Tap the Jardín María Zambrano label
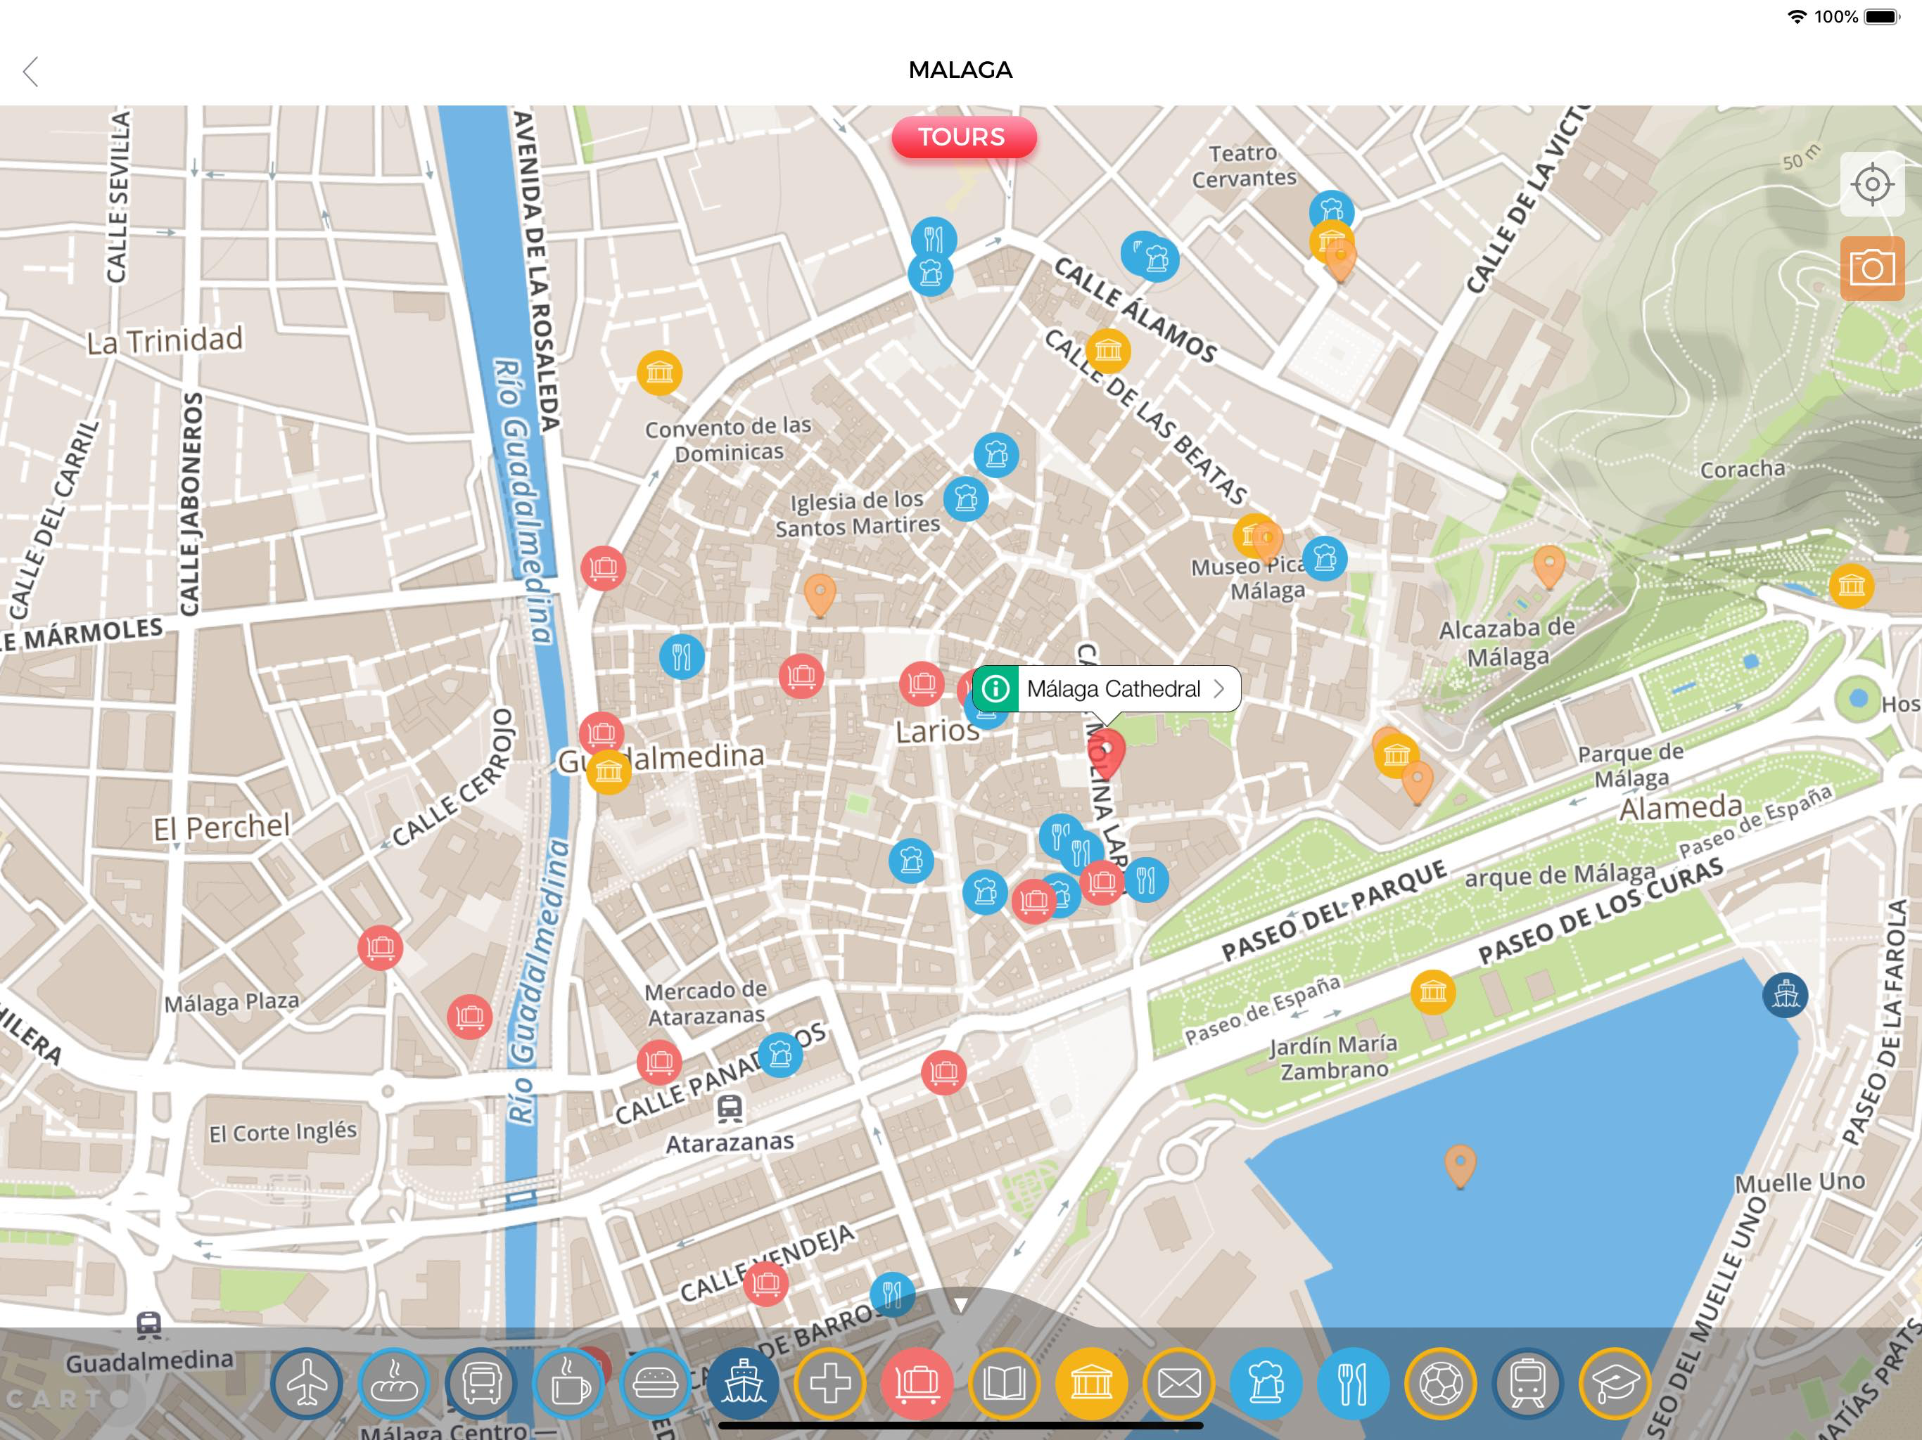The image size is (1922, 1440). (1334, 1057)
